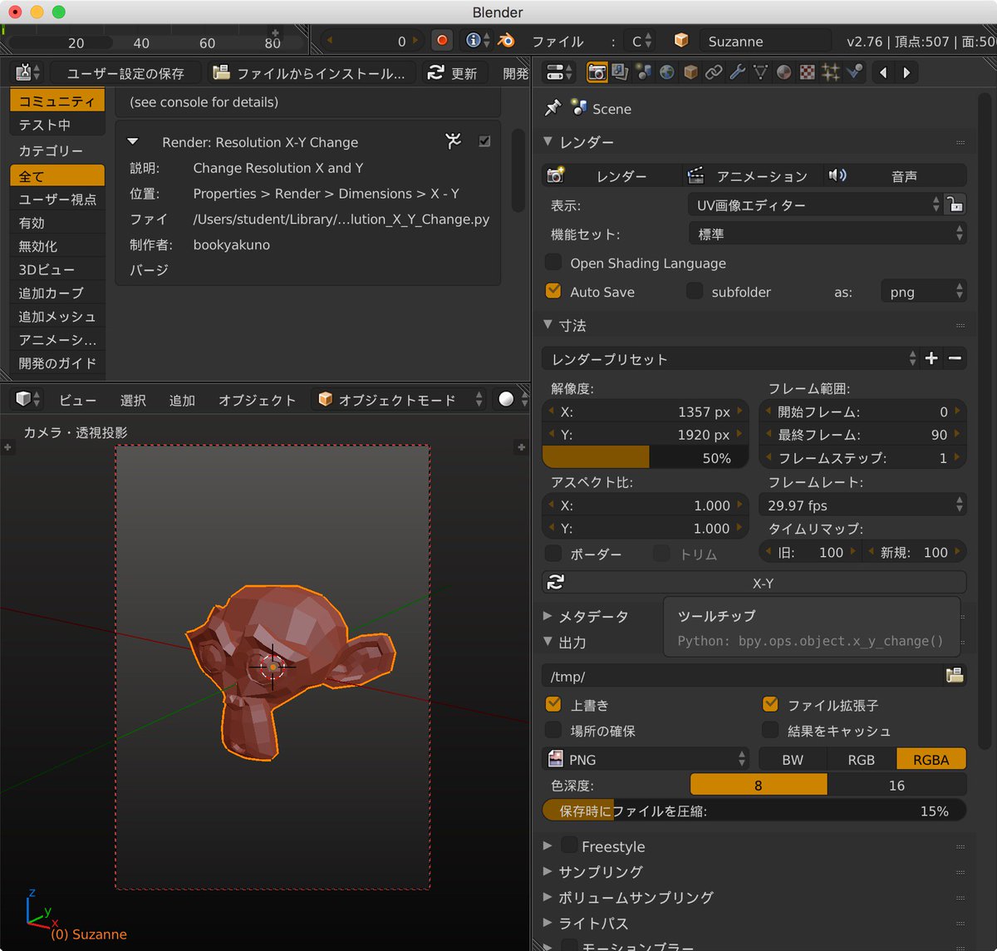Open the PNG file format dropdown

[x=646, y=759]
